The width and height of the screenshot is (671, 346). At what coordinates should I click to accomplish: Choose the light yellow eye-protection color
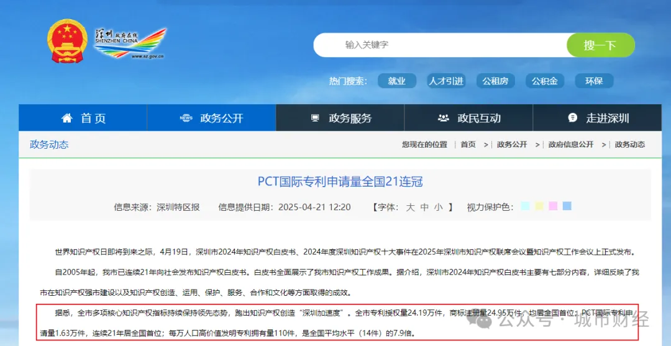539,206
